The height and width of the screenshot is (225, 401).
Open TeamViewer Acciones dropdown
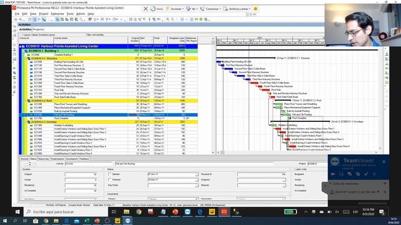tap(175, 9)
